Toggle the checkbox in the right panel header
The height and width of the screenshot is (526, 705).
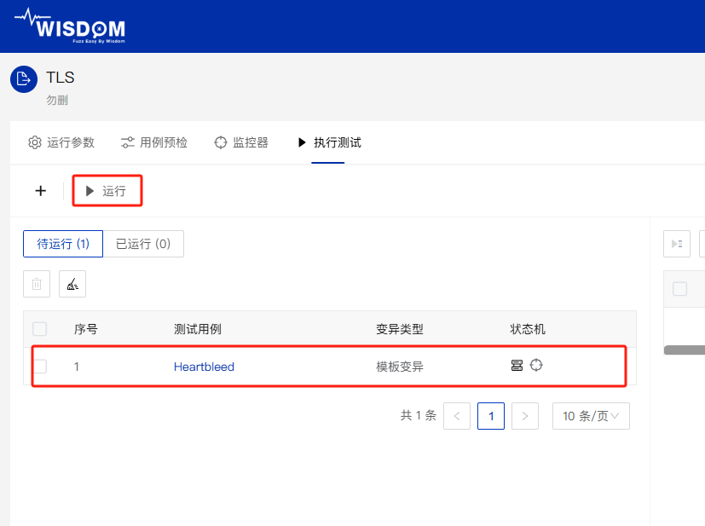click(679, 289)
